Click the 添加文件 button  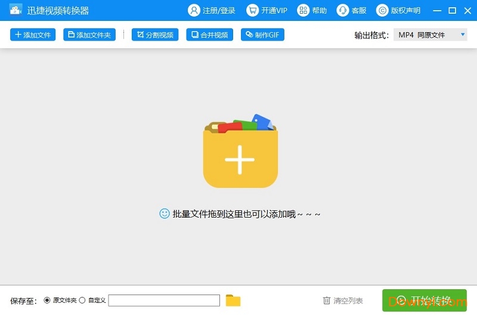point(33,35)
